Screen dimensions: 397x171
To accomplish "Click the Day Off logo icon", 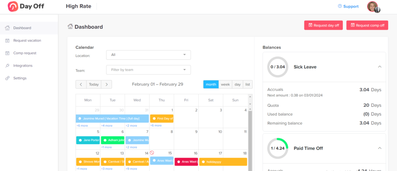I will click(x=13, y=7).
